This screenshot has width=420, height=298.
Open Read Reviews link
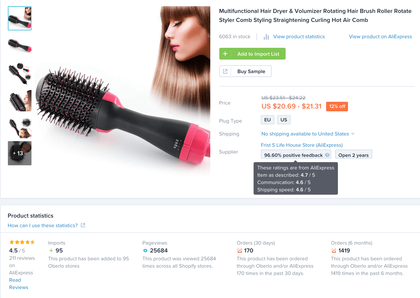coord(19,284)
